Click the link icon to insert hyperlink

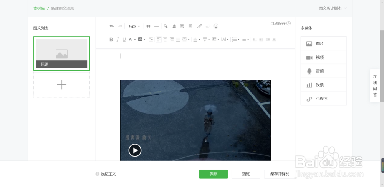click(200, 26)
